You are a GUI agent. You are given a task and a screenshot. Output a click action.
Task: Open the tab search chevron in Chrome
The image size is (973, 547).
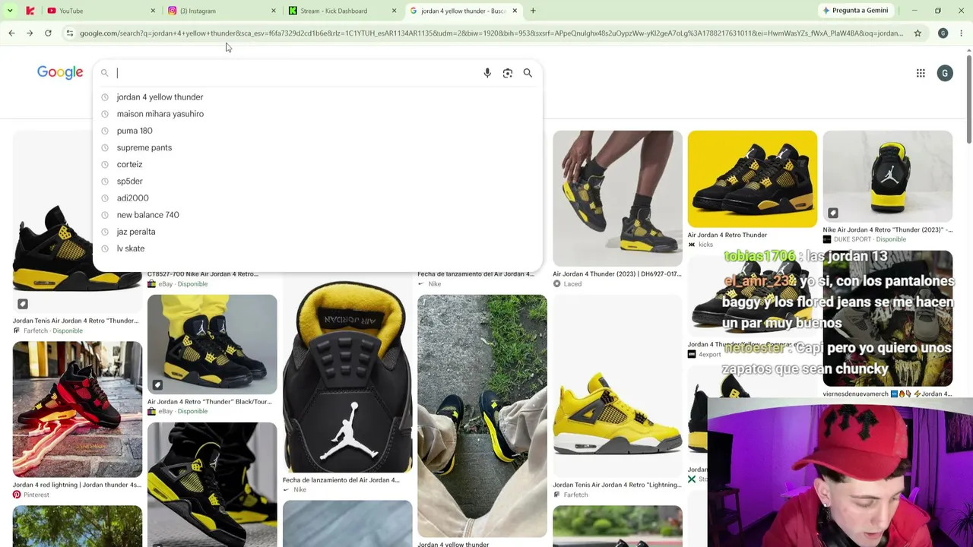10,11
